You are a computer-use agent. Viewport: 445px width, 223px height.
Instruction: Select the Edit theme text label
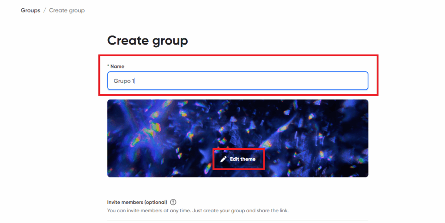click(x=242, y=159)
